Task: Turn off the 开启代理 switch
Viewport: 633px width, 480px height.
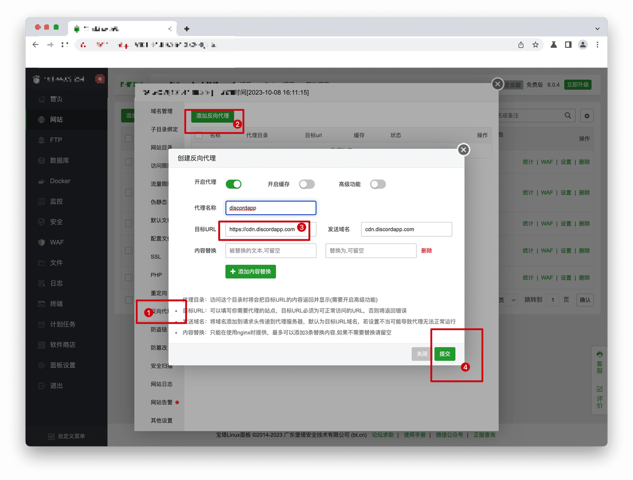Action: click(233, 184)
